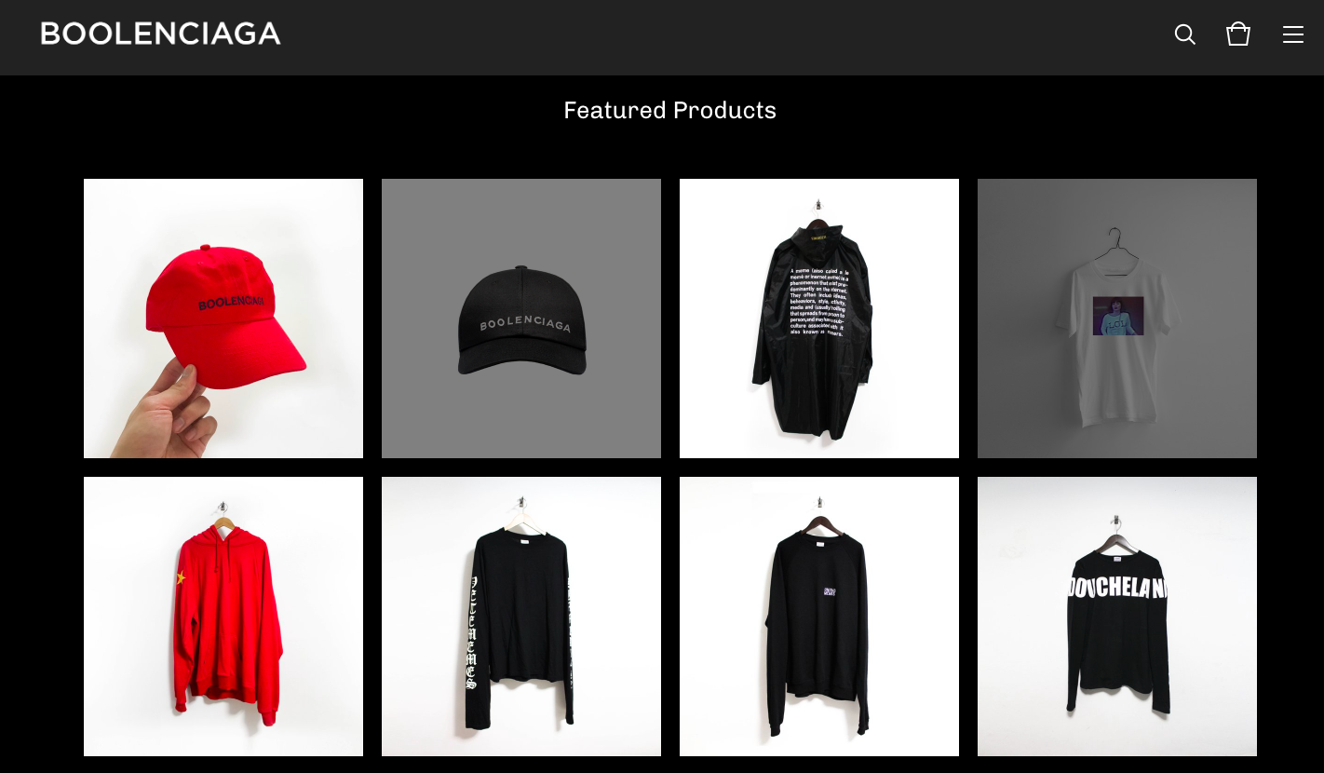
Task: View the red hoodie with yellow star
Action: pos(223,617)
